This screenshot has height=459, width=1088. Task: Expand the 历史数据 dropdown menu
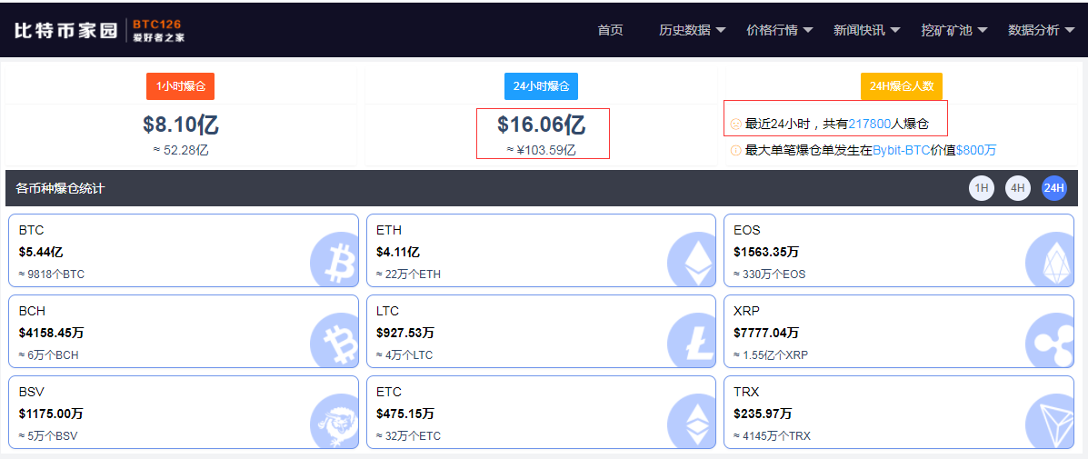coord(692,30)
